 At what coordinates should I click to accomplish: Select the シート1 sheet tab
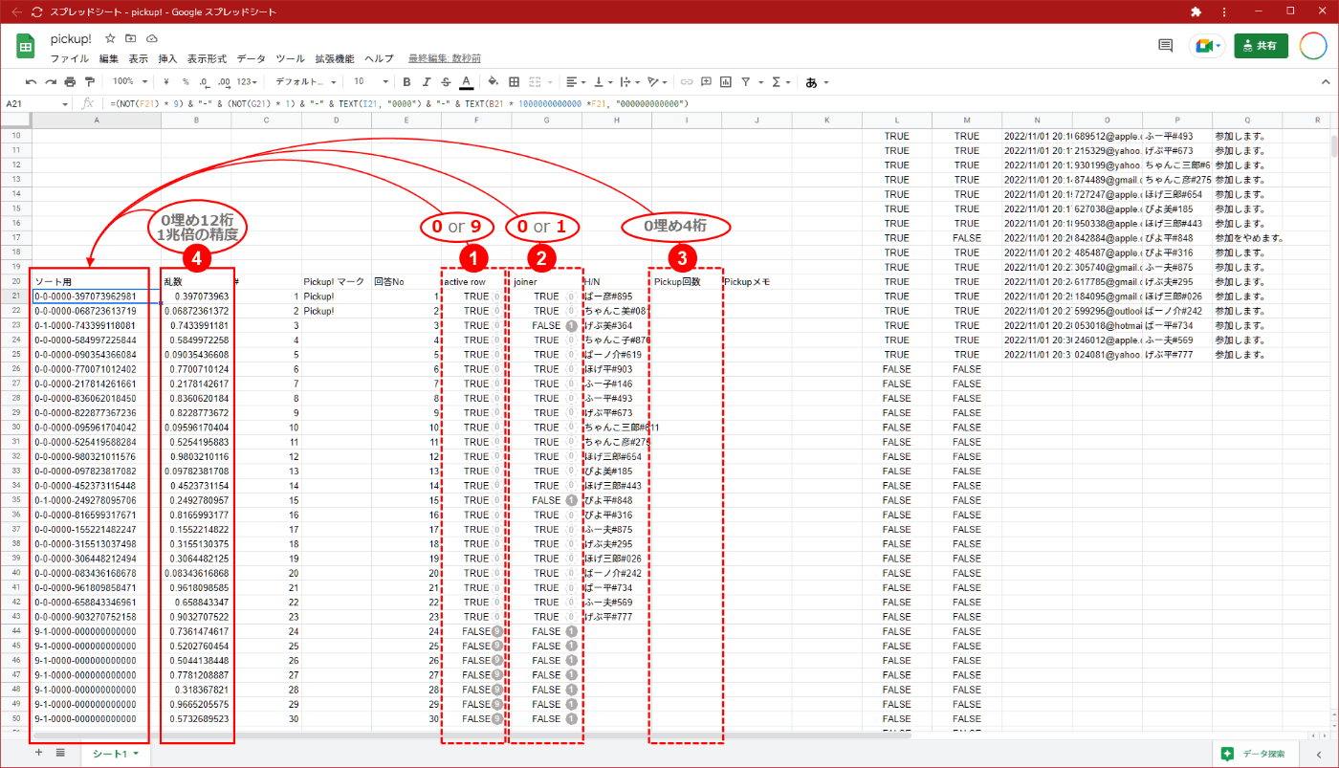point(116,754)
